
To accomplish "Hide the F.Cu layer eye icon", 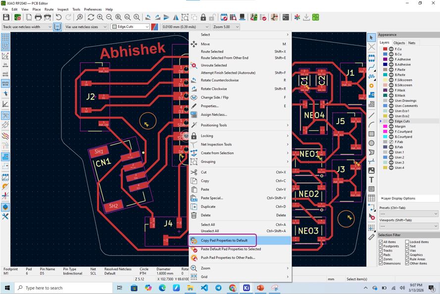I will [x=391, y=49].
